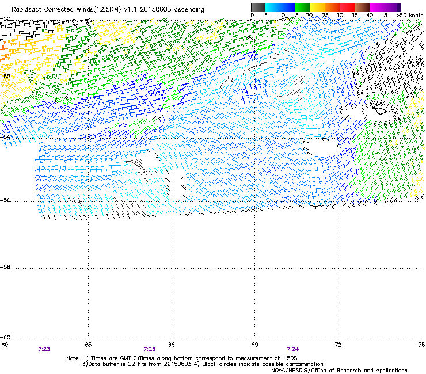Click the gray 0–5 knots color swatch
Viewport: 426px width, 374px height.
click(258, 7)
